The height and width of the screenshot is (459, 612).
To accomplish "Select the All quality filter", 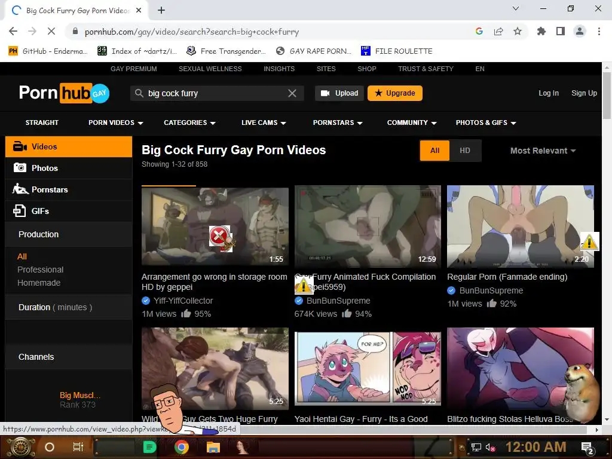I will [x=435, y=151].
